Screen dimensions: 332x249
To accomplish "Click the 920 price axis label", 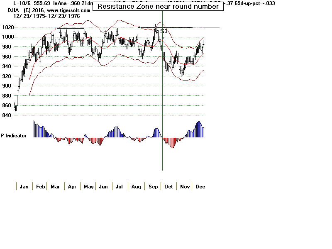I will coord(7,76).
